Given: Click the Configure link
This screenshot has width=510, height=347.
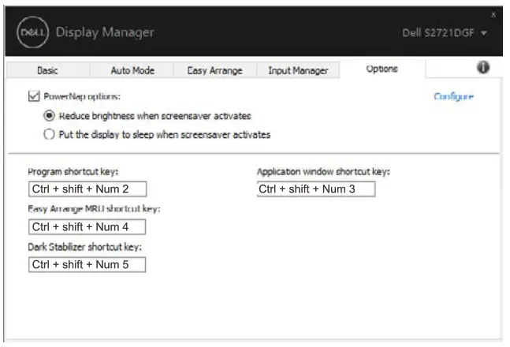Looking at the screenshot, I should click(x=453, y=96).
